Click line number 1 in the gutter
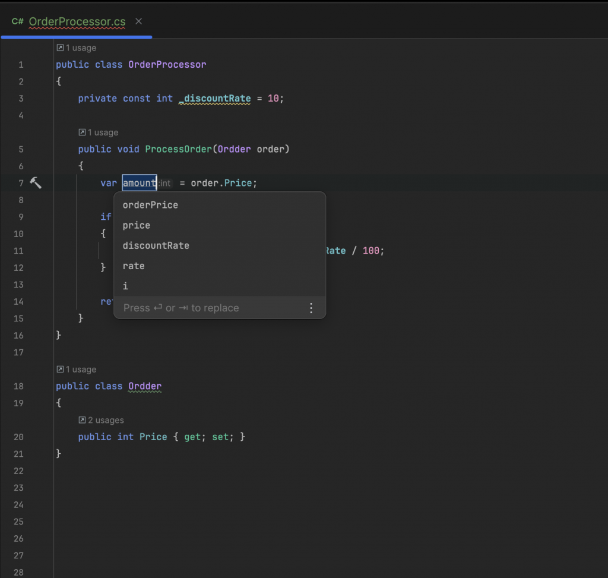608x578 pixels. (21, 65)
